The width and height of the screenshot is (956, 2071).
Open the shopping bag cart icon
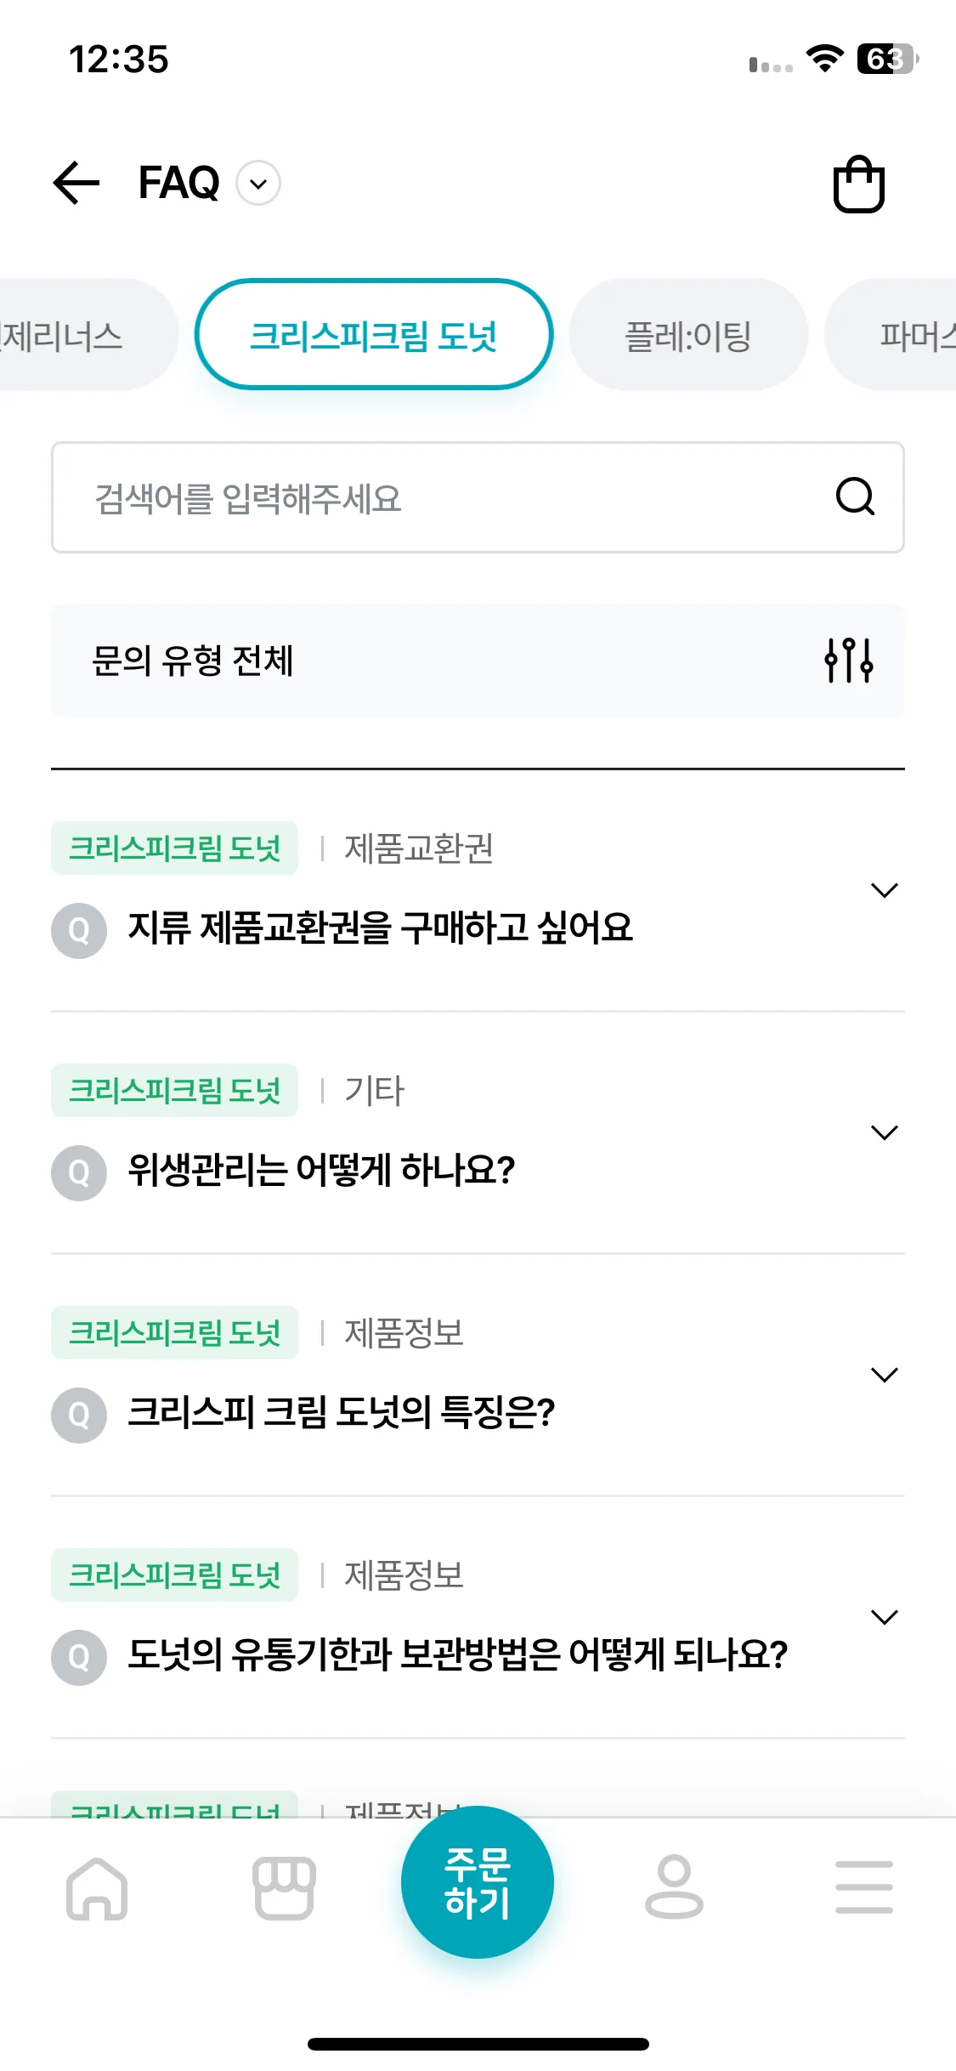(x=858, y=184)
